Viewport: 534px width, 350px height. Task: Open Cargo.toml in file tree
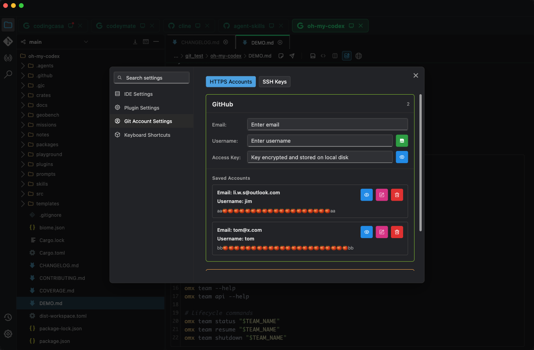(90, 253)
